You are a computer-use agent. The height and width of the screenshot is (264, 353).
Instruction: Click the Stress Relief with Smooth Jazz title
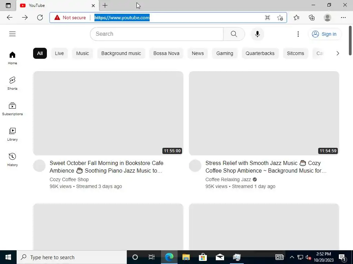pos(266,167)
